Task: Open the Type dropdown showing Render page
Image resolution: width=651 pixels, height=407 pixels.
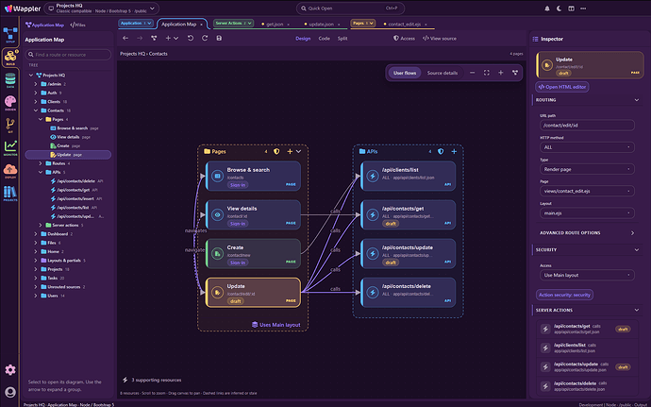Action: 587,169
